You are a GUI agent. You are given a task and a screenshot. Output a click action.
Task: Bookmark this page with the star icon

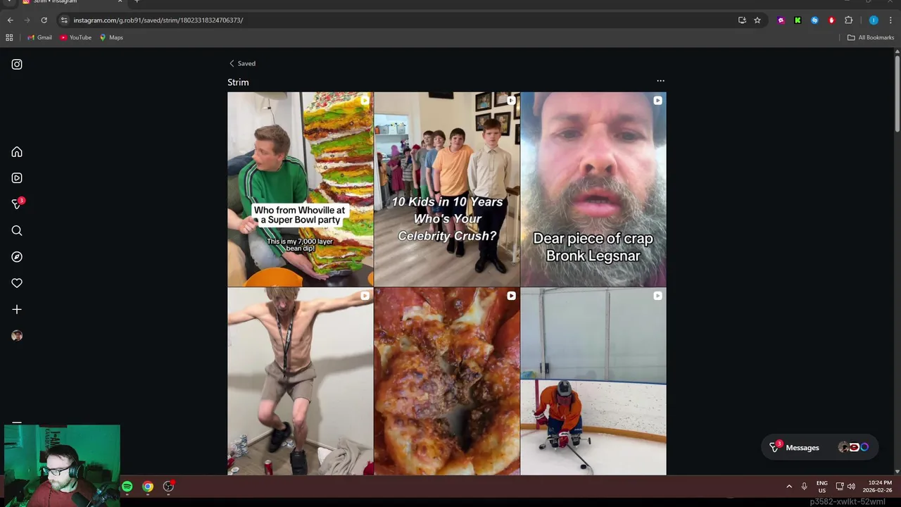click(757, 20)
